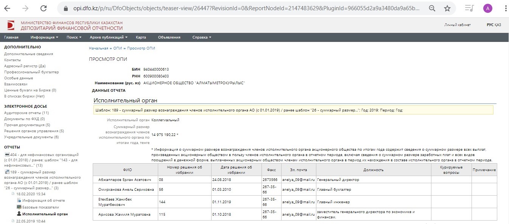The height and width of the screenshot is (224, 509).
Task: Open Профессиональный бухгалтер link
Action: click(x=31, y=72)
